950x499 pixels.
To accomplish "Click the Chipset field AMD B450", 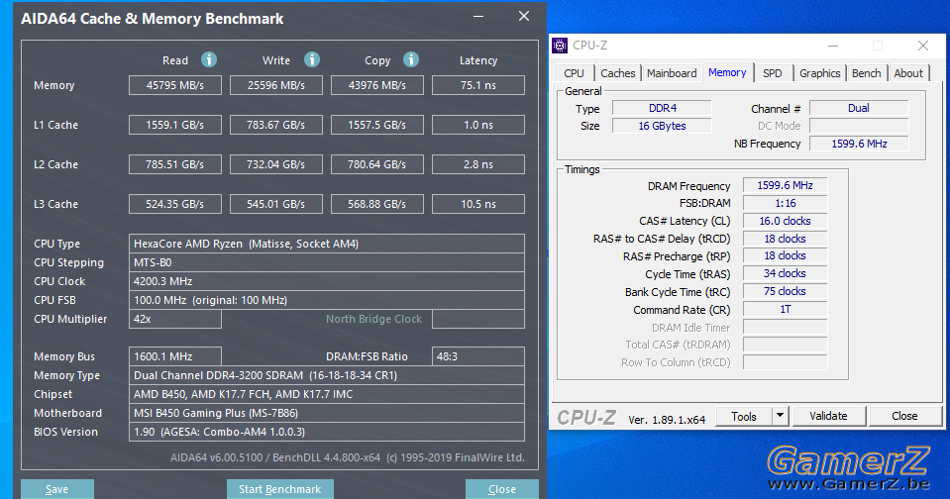I will tap(327, 394).
